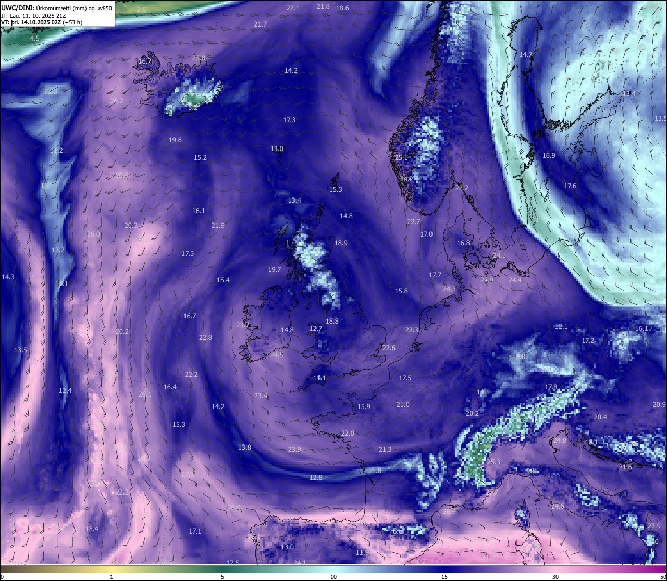
Task: Click the 50 label on the color scale
Action: (663, 577)
